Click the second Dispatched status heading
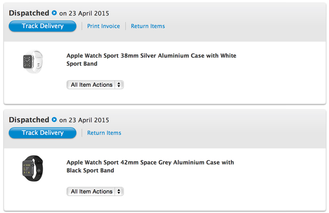 pos(29,120)
